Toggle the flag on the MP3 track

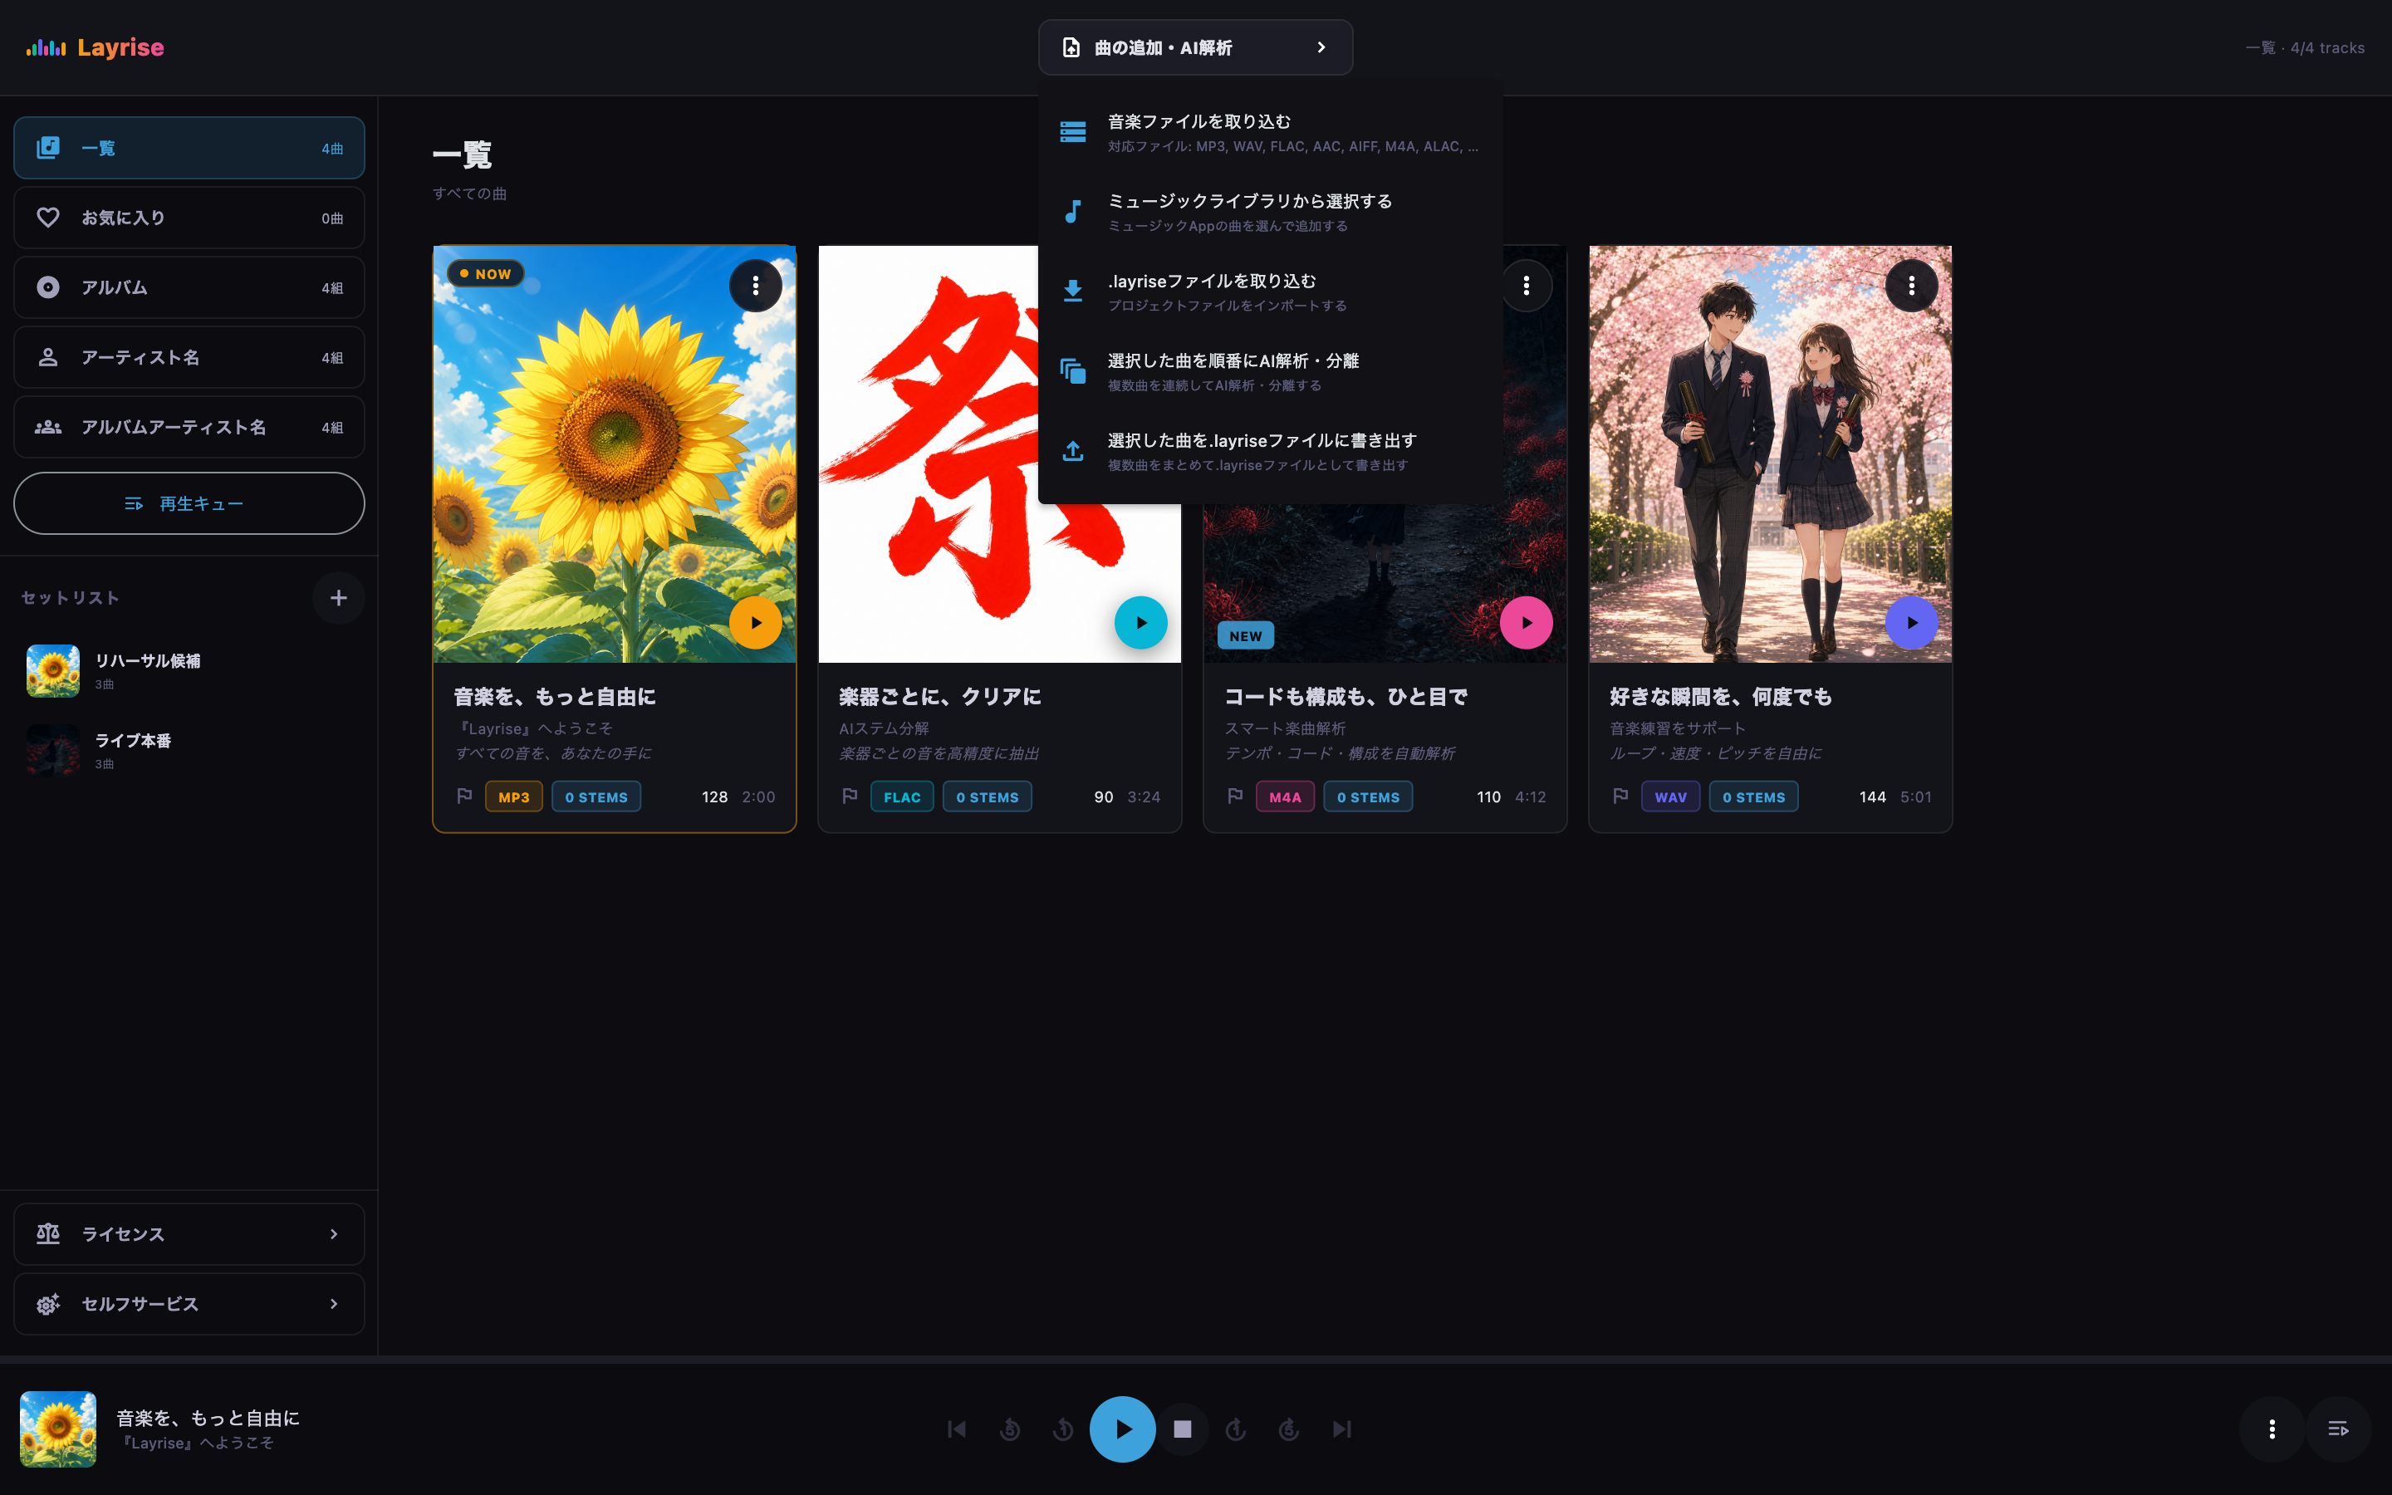pyautogui.click(x=464, y=796)
